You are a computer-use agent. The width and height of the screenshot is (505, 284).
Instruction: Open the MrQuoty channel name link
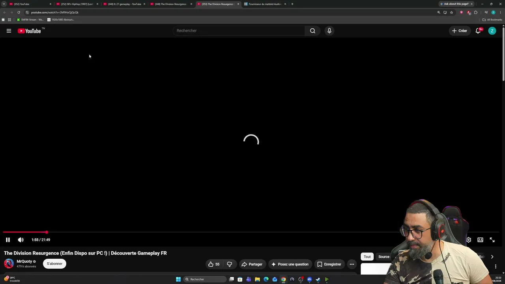(24, 262)
